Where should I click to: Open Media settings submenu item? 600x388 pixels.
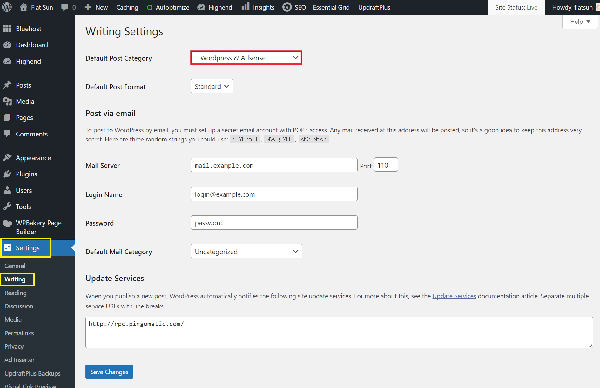[13, 319]
